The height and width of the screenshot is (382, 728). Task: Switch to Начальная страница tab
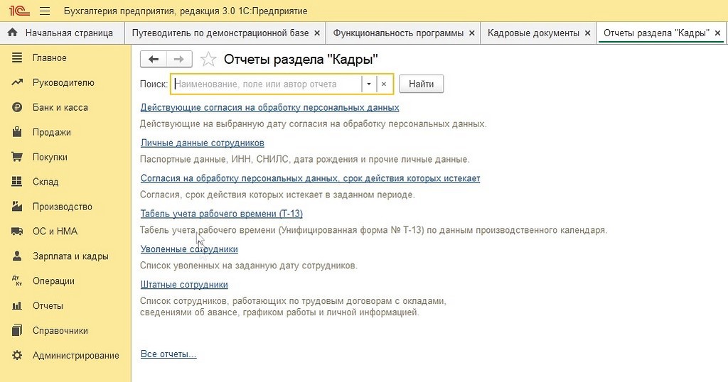coord(63,33)
